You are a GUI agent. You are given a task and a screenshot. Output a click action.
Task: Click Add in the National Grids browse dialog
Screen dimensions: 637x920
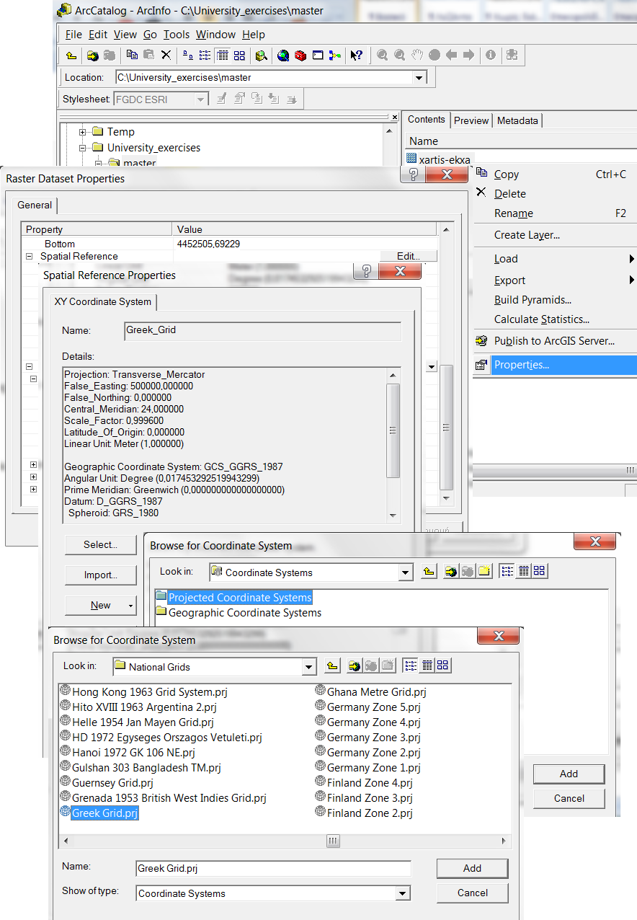pyautogui.click(x=472, y=868)
